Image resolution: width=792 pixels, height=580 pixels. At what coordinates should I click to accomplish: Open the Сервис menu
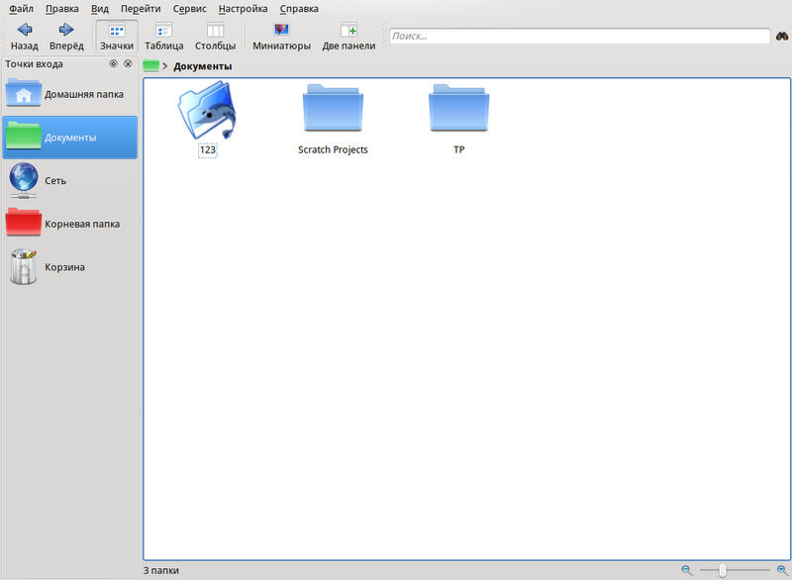(x=189, y=9)
